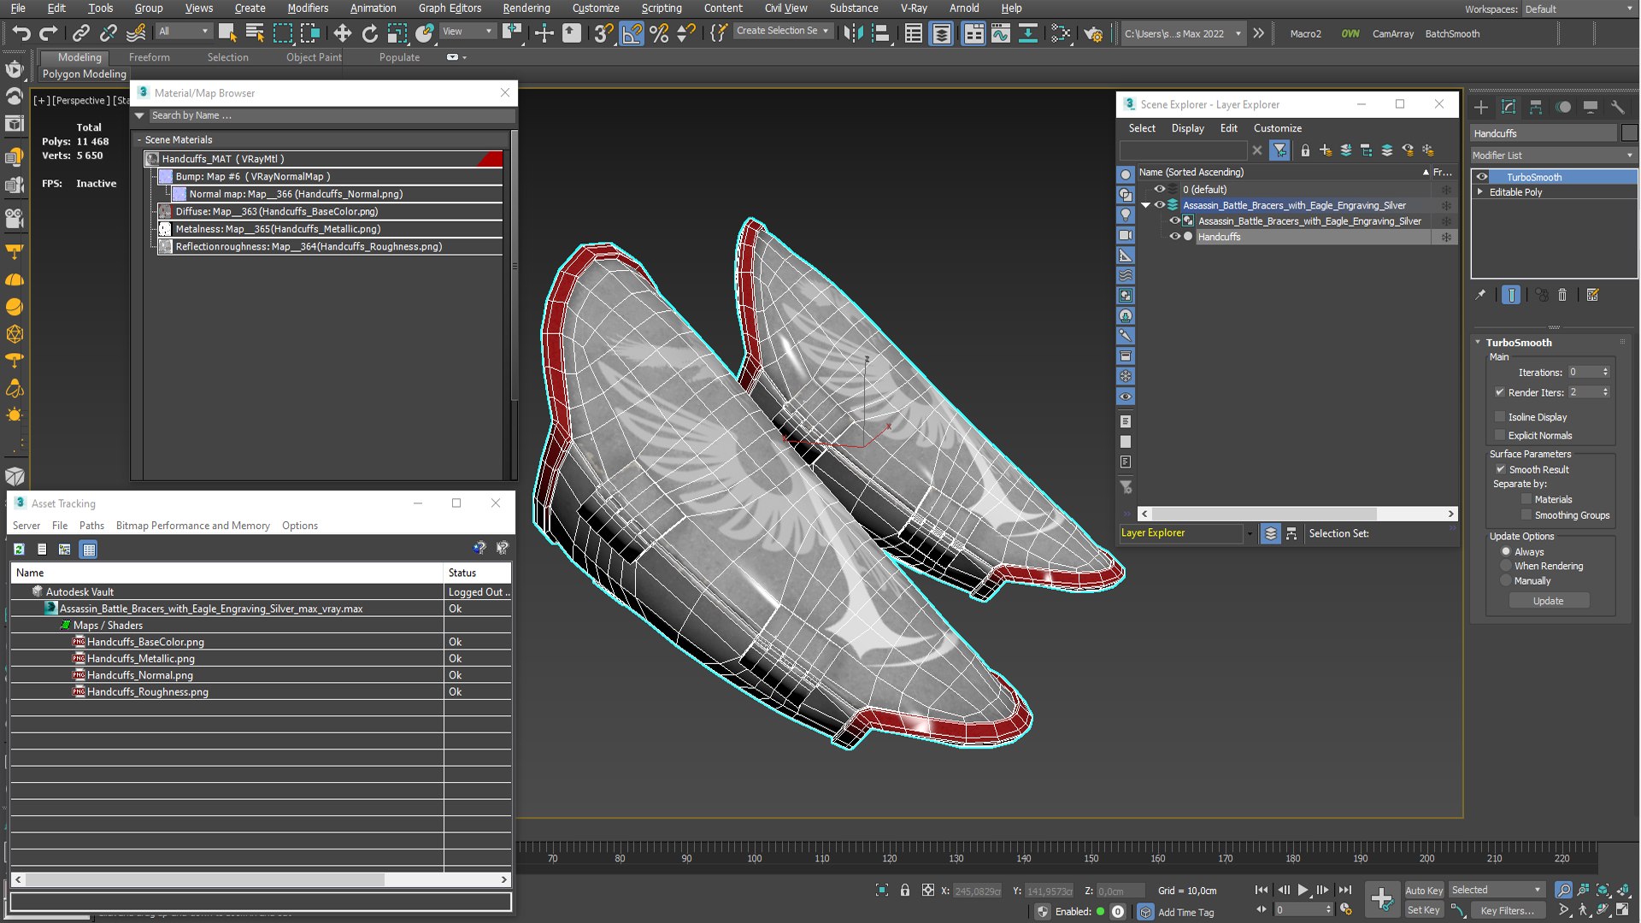1641x923 pixels.
Task: Check Separate by Materials
Action: (x=1526, y=499)
